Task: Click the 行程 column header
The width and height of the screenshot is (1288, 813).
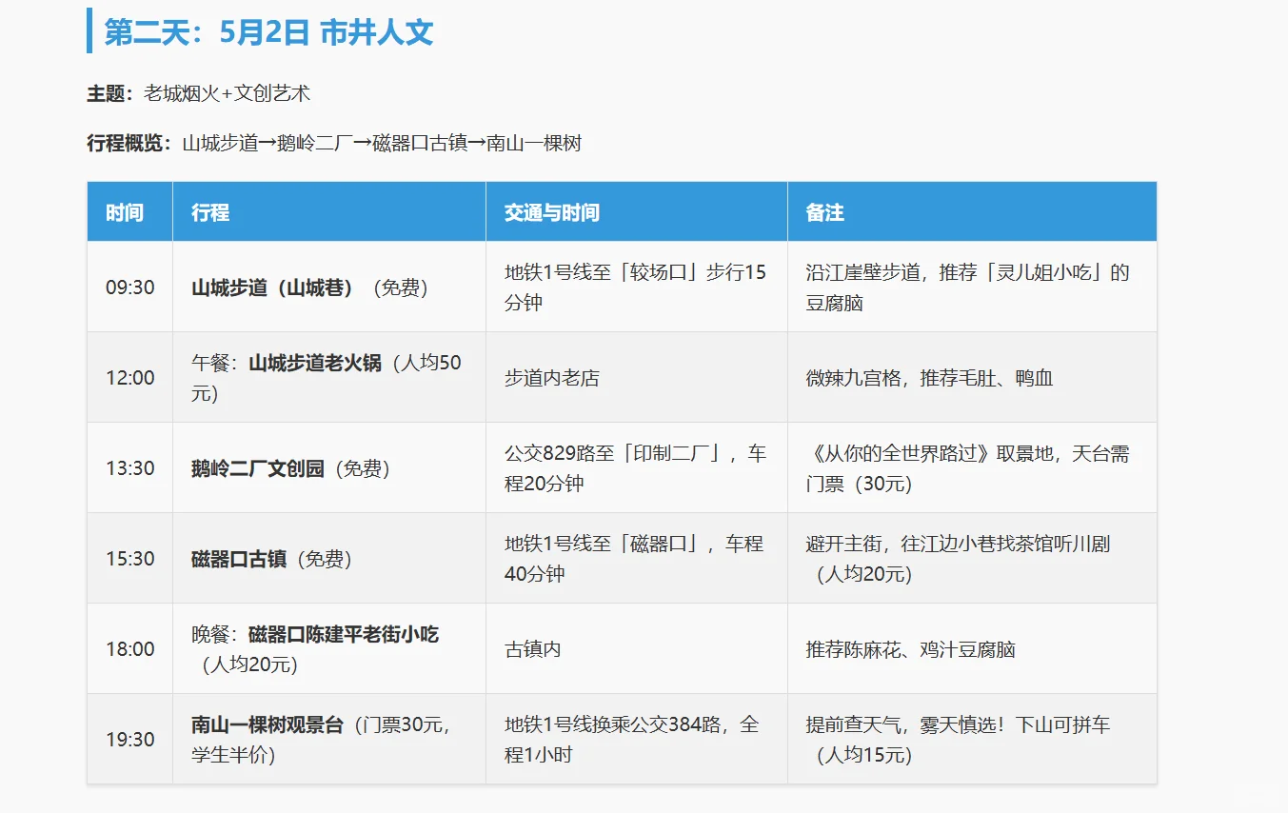Action: click(x=210, y=211)
